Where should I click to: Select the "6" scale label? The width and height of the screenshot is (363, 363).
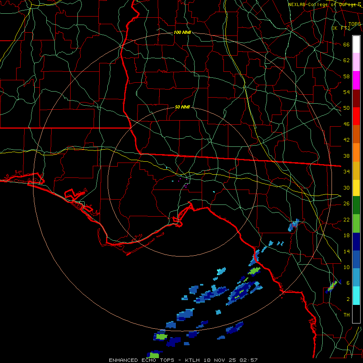348,283
